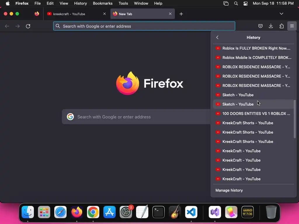
Task: Open Roblox Mobile Is COMPLETELY BROK... entry
Action: point(253,57)
